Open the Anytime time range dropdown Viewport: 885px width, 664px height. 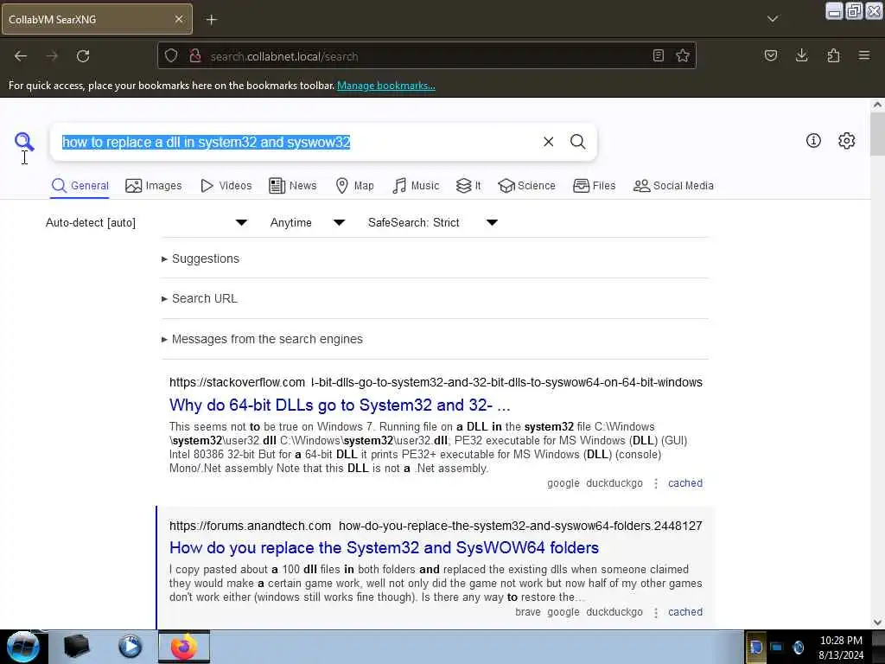(x=308, y=222)
